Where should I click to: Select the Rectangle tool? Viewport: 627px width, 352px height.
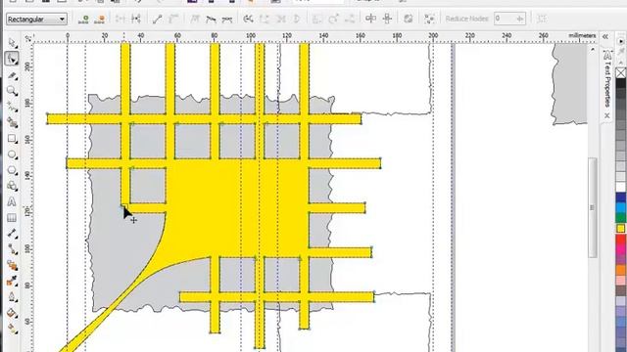point(12,139)
